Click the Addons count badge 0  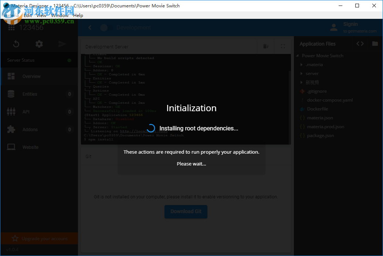tap(70, 129)
